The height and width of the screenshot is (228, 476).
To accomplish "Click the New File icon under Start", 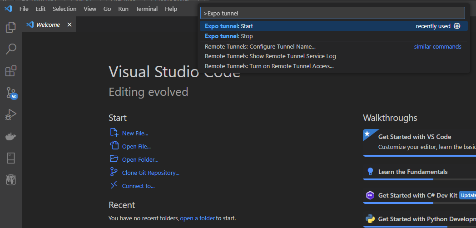I will coord(114,132).
